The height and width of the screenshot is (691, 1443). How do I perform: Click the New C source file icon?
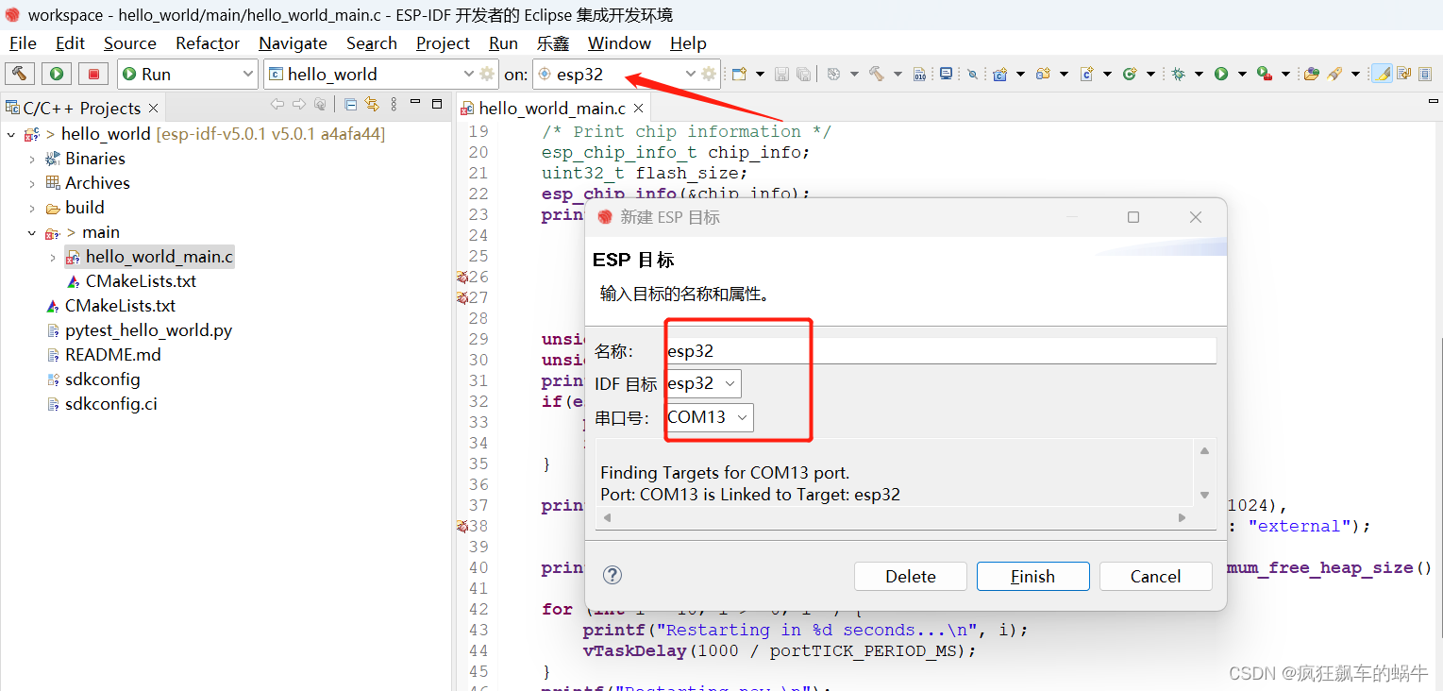pyautogui.click(x=1086, y=74)
